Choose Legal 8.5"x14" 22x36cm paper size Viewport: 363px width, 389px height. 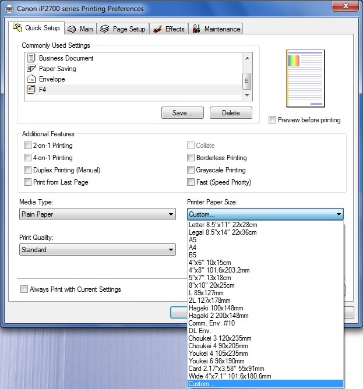265,232
